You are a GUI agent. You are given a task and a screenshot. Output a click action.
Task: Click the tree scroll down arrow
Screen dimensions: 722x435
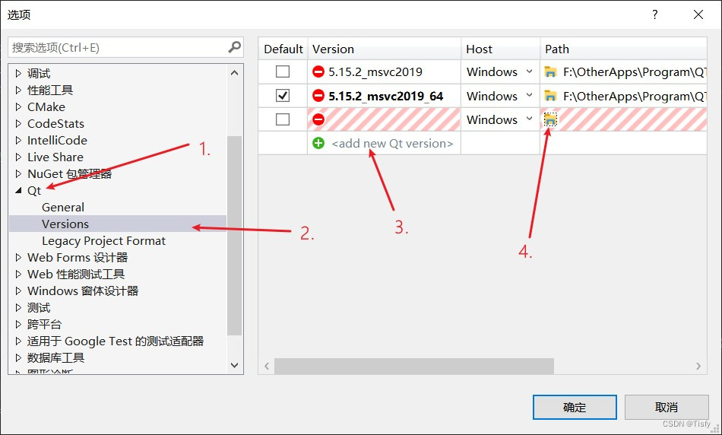tap(234, 365)
